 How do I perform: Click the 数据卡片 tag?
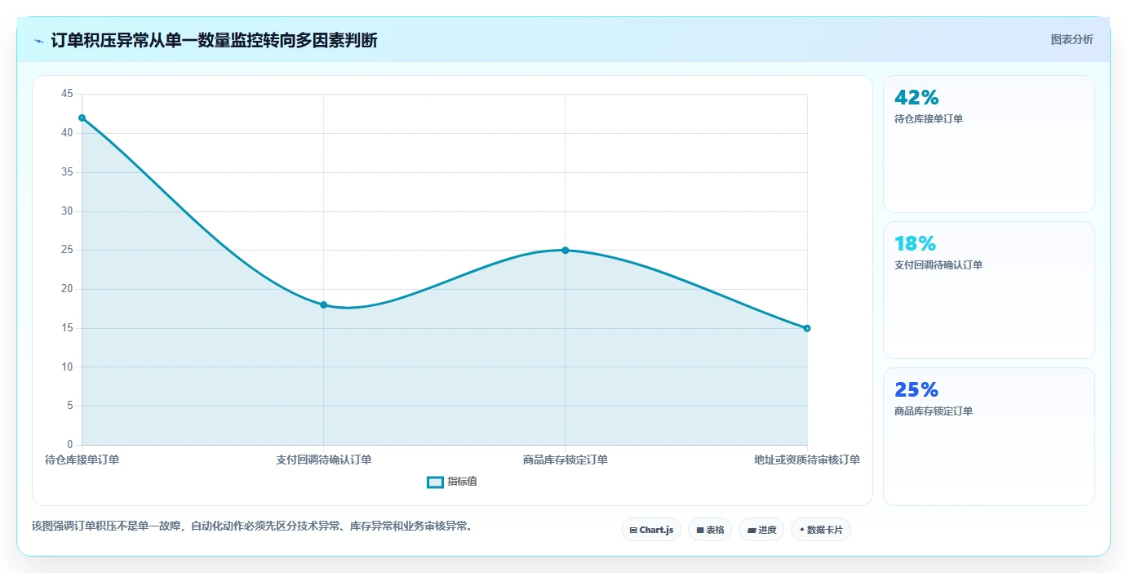click(821, 530)
